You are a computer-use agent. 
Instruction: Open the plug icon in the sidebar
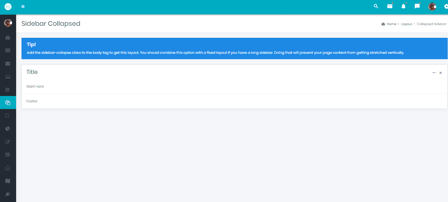[x=8, y=194]
